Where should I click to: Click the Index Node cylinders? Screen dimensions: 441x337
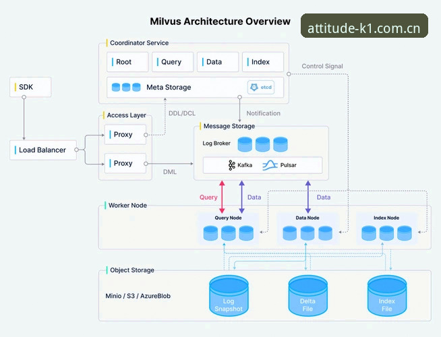pyautogui.click(x=386, y=233)
